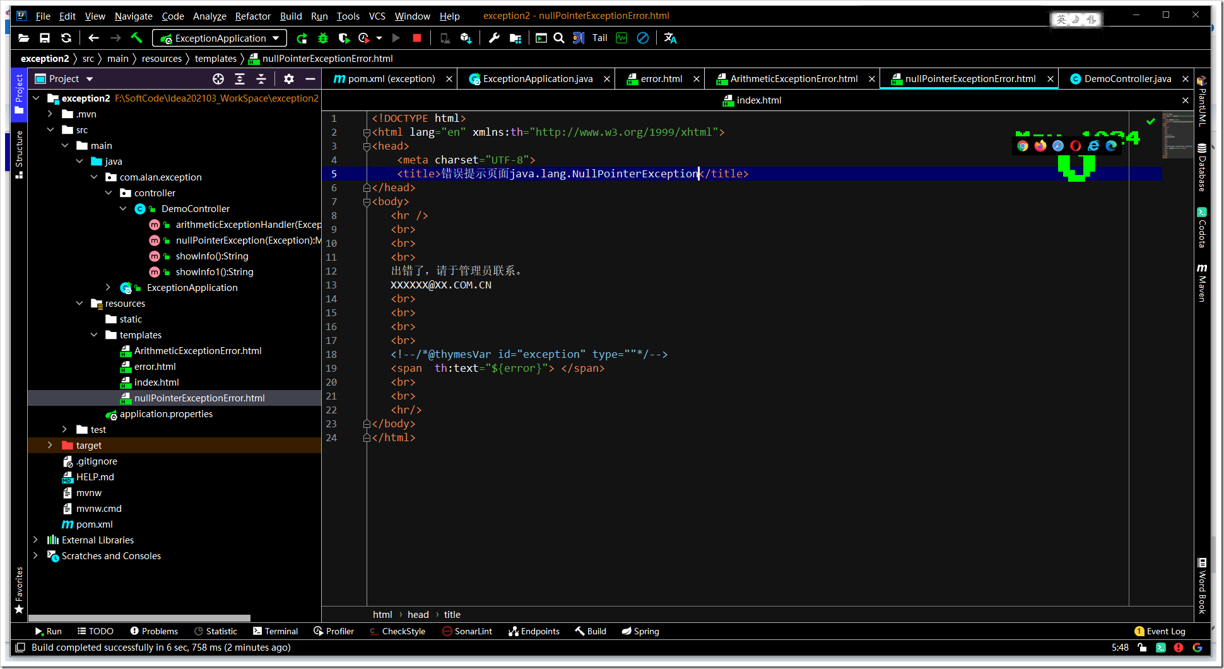Open the Maven side panel
Screen dimensions: 1224x669
[1202, 283]
